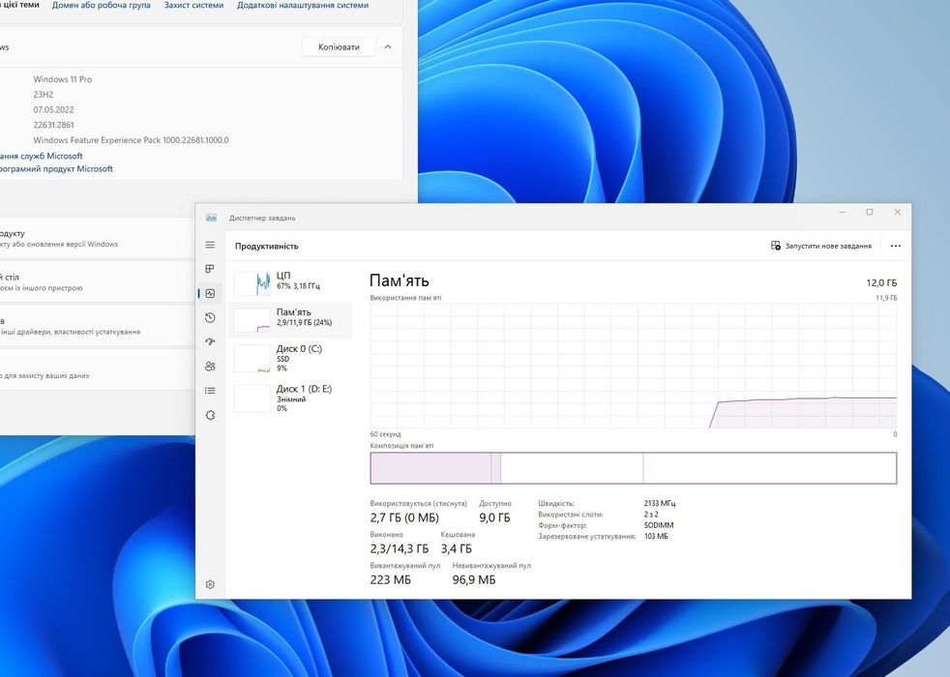Open Microsoft services agreement link
950x677 pixels.
[42, 156]
